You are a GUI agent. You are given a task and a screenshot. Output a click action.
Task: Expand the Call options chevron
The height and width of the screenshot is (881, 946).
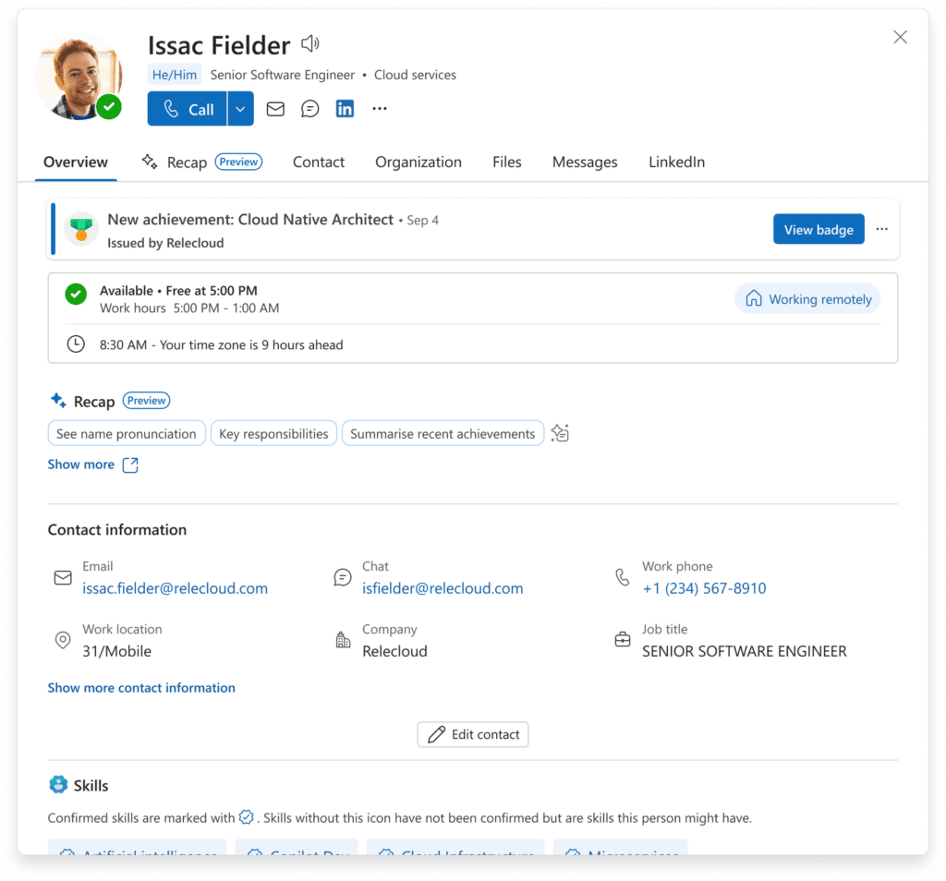click(x=240, y=108)
